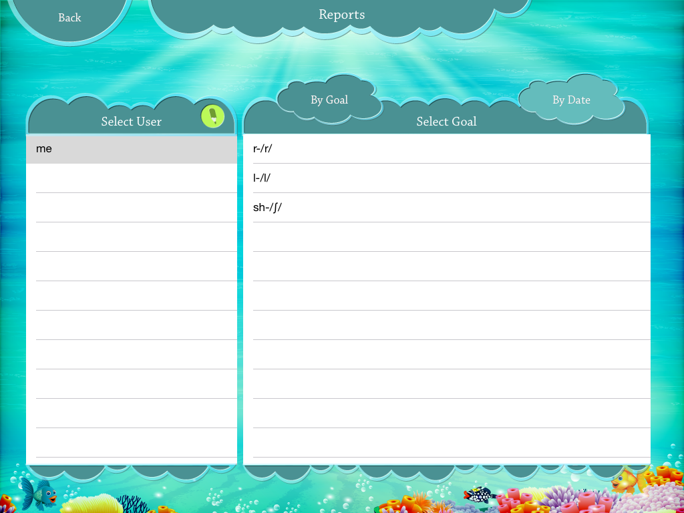The image size is (684, 513).
Task: Tap the green pencil edit icon
Action: tap(213, 116)
